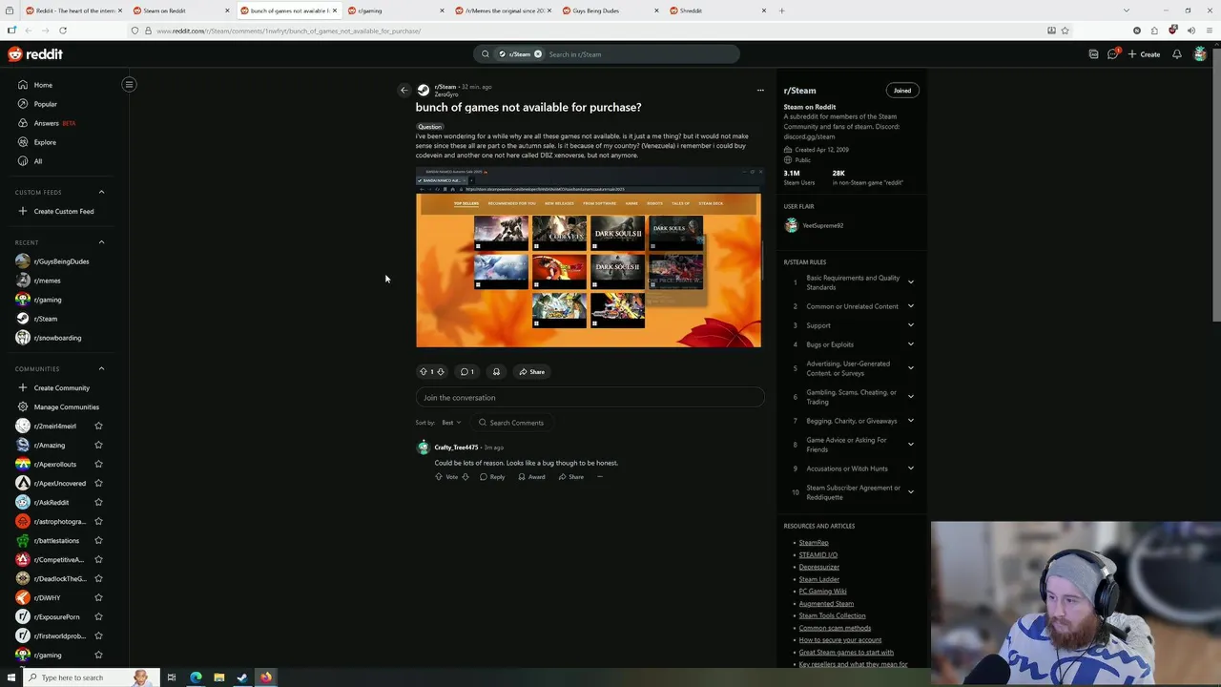Switch to the Guys Being Dudes browser tab
Screen dimensions: 1221x687
pyautogui.click(x=610, y=10)
